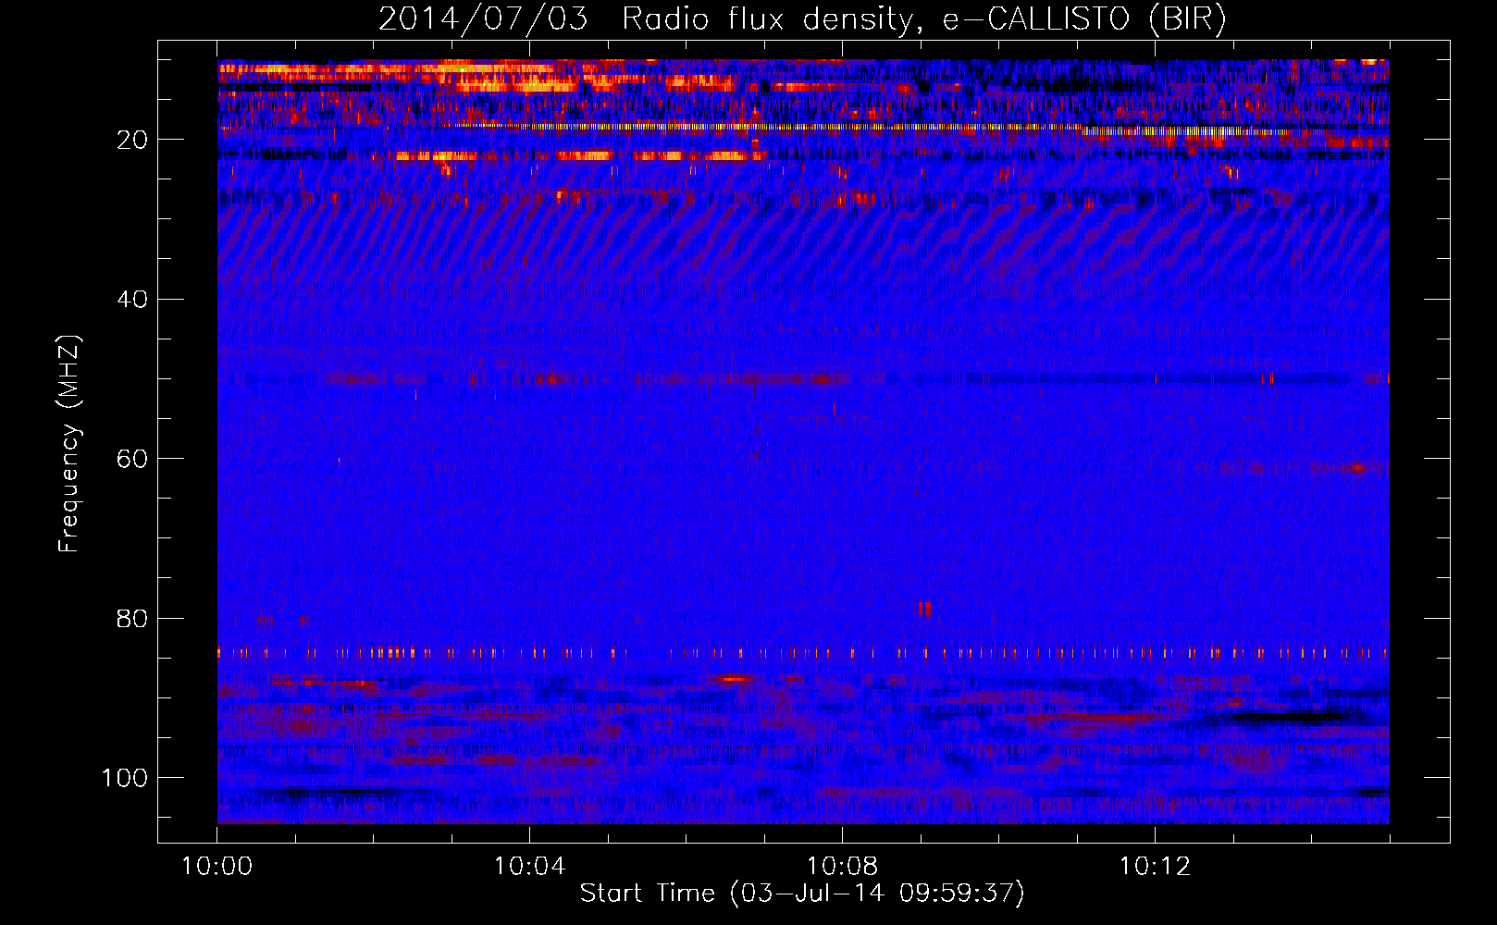Click the 40 MHz frequency tick label
The height and width of the screenshot is (925, 1497).
point(132,300)
